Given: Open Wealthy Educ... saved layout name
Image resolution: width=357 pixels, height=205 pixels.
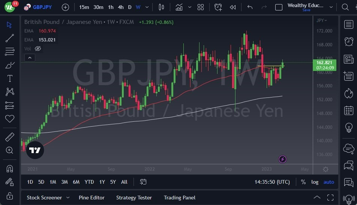Looking at the screenshot, I should coord(306,6).
